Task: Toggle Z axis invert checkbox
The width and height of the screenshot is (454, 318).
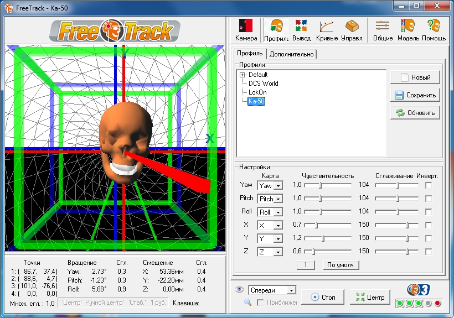Action: [429, 252]
